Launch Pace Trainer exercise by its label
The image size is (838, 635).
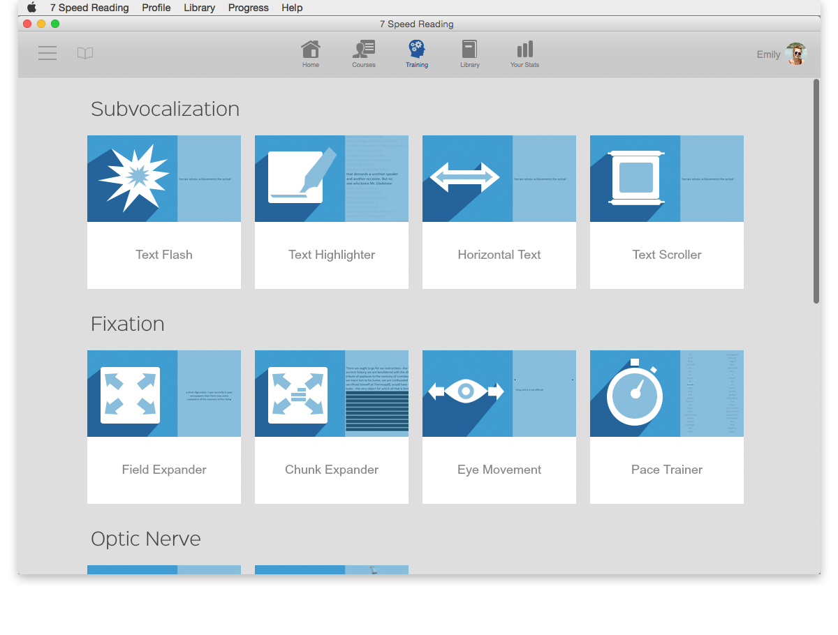tap(667, 470)
